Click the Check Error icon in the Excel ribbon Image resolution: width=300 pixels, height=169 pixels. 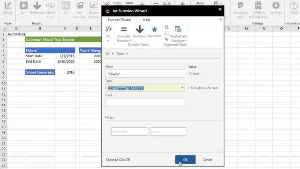click(50, 5)
